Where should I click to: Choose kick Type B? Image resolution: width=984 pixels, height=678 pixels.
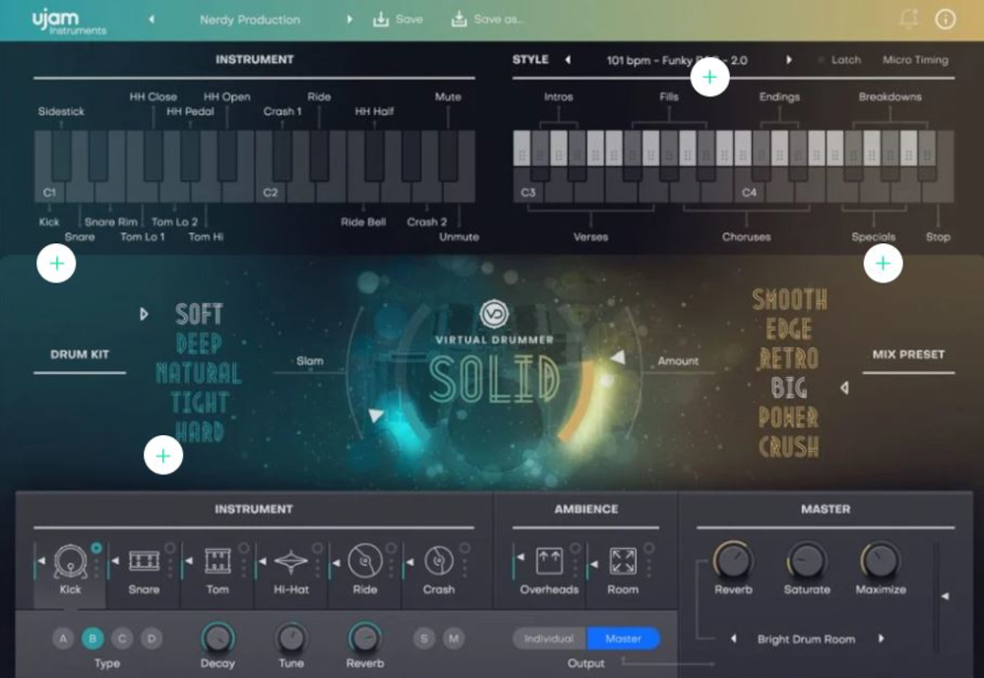(92, 639)
